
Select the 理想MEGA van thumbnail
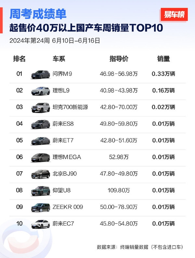41,158
